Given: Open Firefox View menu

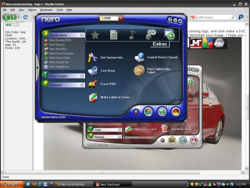Looking at the screenshot, I should (x=21, y=10).
